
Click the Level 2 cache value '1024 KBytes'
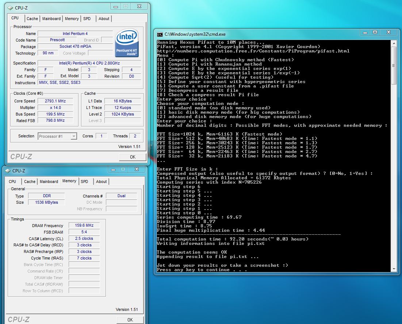point(123,114)
